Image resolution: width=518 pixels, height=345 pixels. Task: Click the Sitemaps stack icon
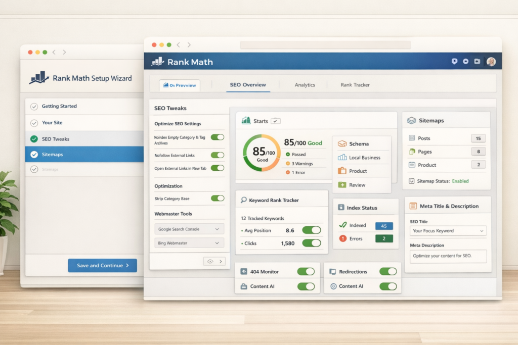tap(412, 121)
